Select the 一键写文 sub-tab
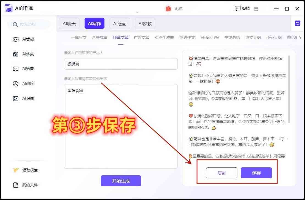The height and width of the screenshot is (200, 305). [79, 38]
